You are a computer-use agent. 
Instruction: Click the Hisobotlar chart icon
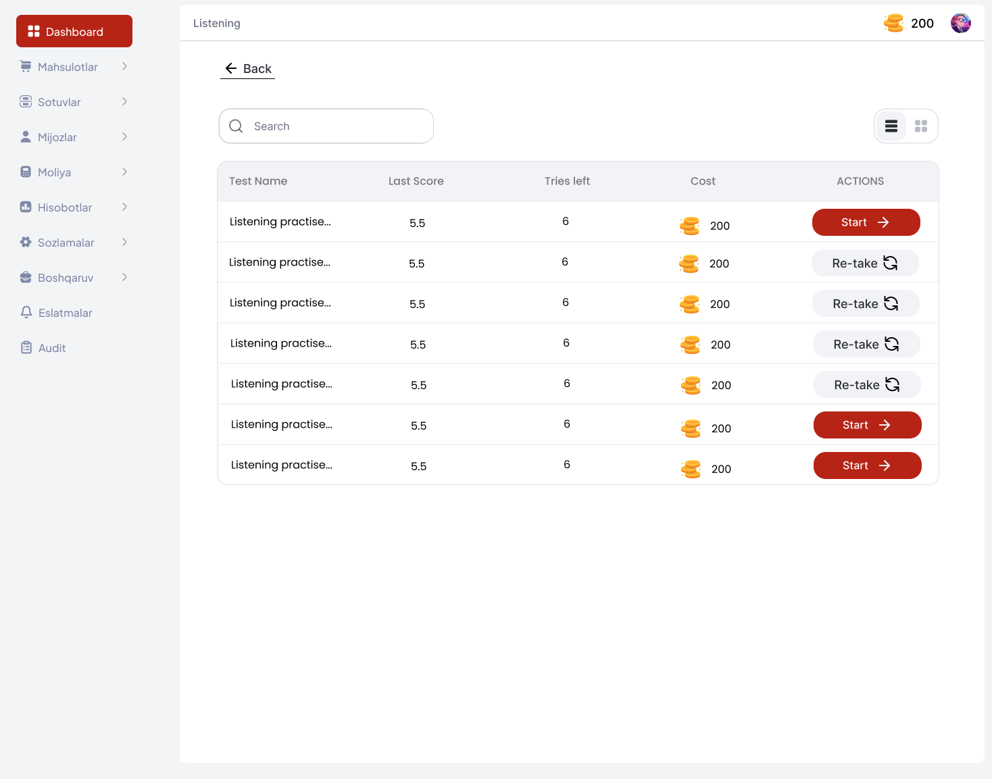26,207
